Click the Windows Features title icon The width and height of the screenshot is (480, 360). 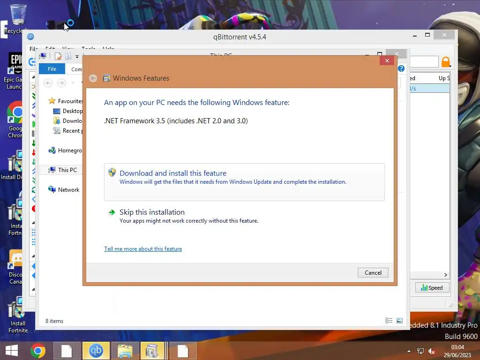coord(106,78)
